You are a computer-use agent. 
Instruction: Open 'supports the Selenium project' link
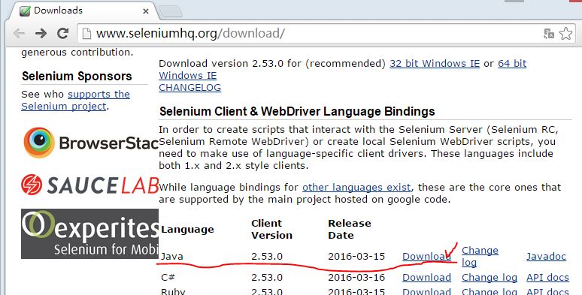pos(75,100)
